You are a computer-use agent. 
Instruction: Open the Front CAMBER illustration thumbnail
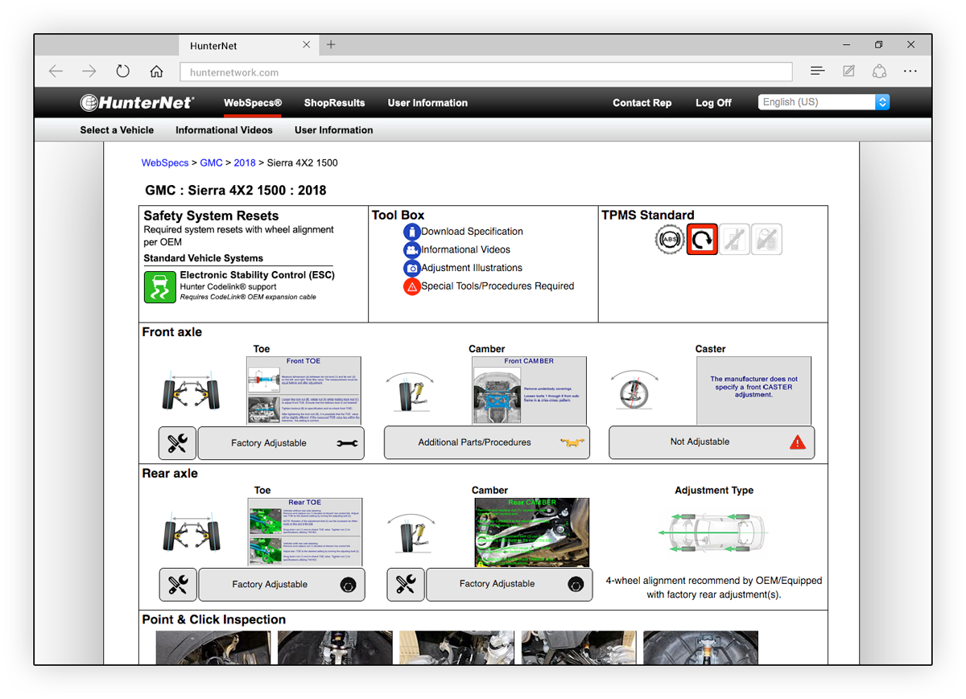coord(529,391)
